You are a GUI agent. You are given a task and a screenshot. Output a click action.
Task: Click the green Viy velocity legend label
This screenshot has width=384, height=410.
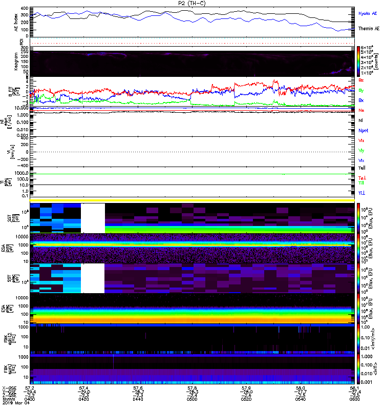(361, 151)
